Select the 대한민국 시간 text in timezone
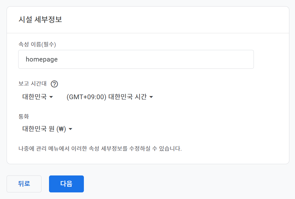 click(x=127, y=97)
